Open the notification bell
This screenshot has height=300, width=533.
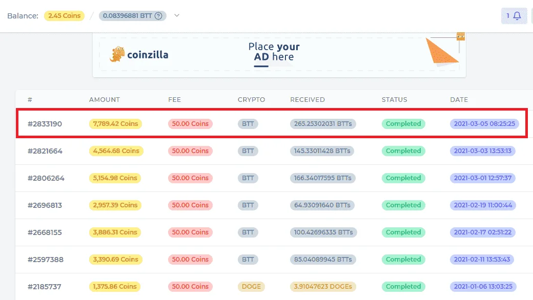[x=514, y=15]
